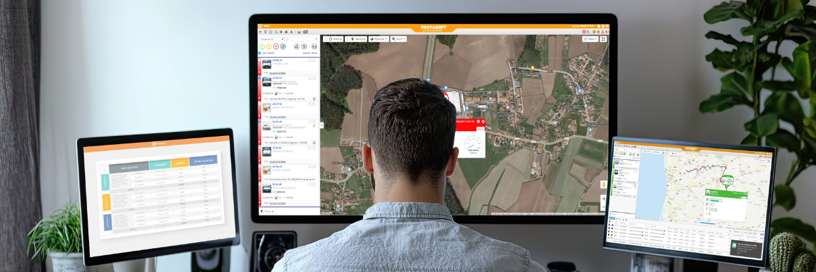Click the yellow status filter circle

point(269,46)
